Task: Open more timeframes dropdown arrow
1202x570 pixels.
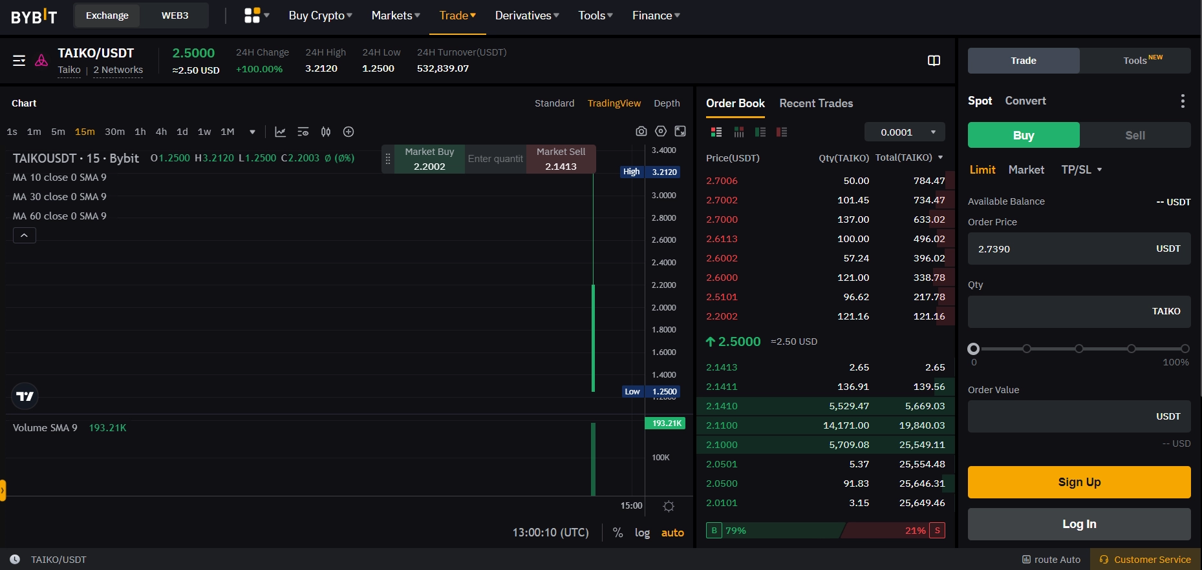Action: (252, 132)
